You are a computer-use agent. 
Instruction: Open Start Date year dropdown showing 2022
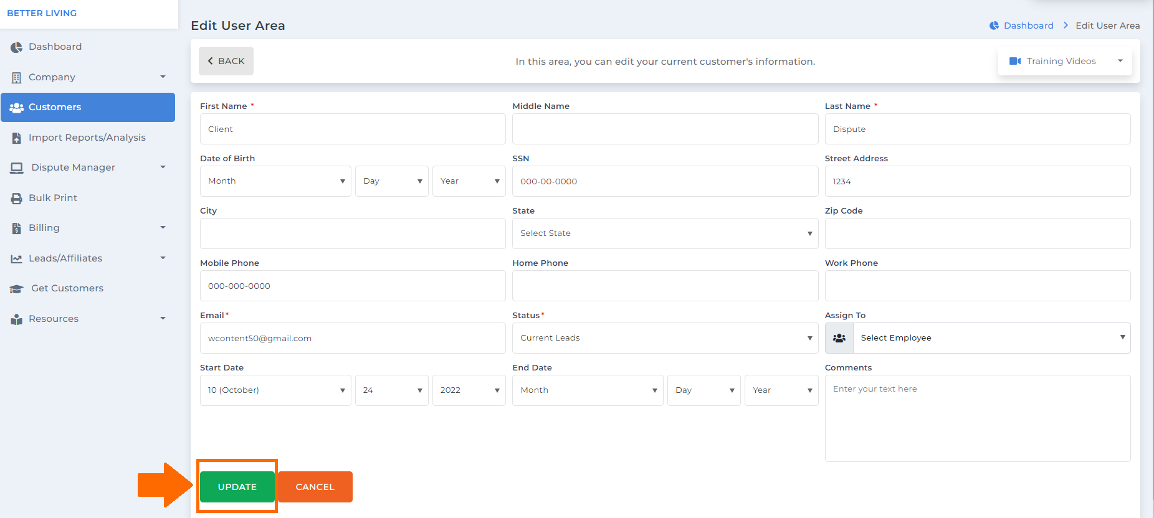[x=469, y=390]
